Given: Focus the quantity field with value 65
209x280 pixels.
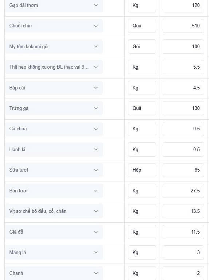Looking at the screenshot, I should pyautogui.click(x=183, y=170).
